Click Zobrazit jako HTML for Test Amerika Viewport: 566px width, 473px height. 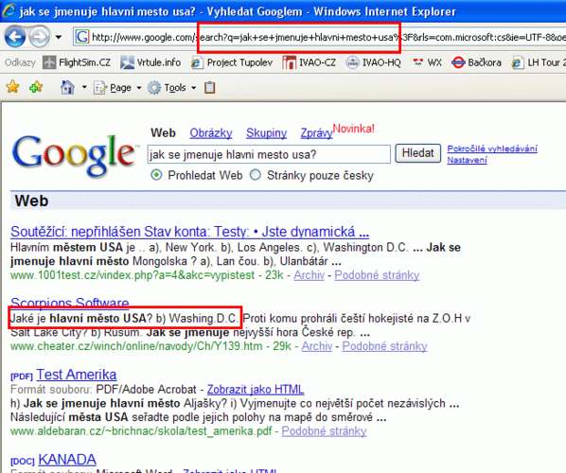pyautogui.click(x=256, y=390)
